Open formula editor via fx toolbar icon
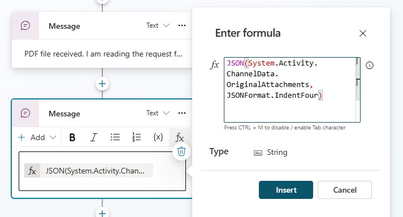The height and width of the screenshot is (217, 403). (180, 137)
